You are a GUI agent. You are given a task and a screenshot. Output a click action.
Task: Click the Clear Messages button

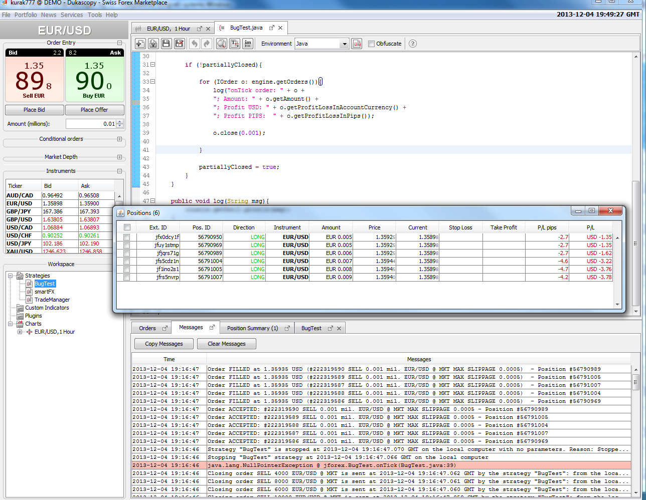point(227,344)
